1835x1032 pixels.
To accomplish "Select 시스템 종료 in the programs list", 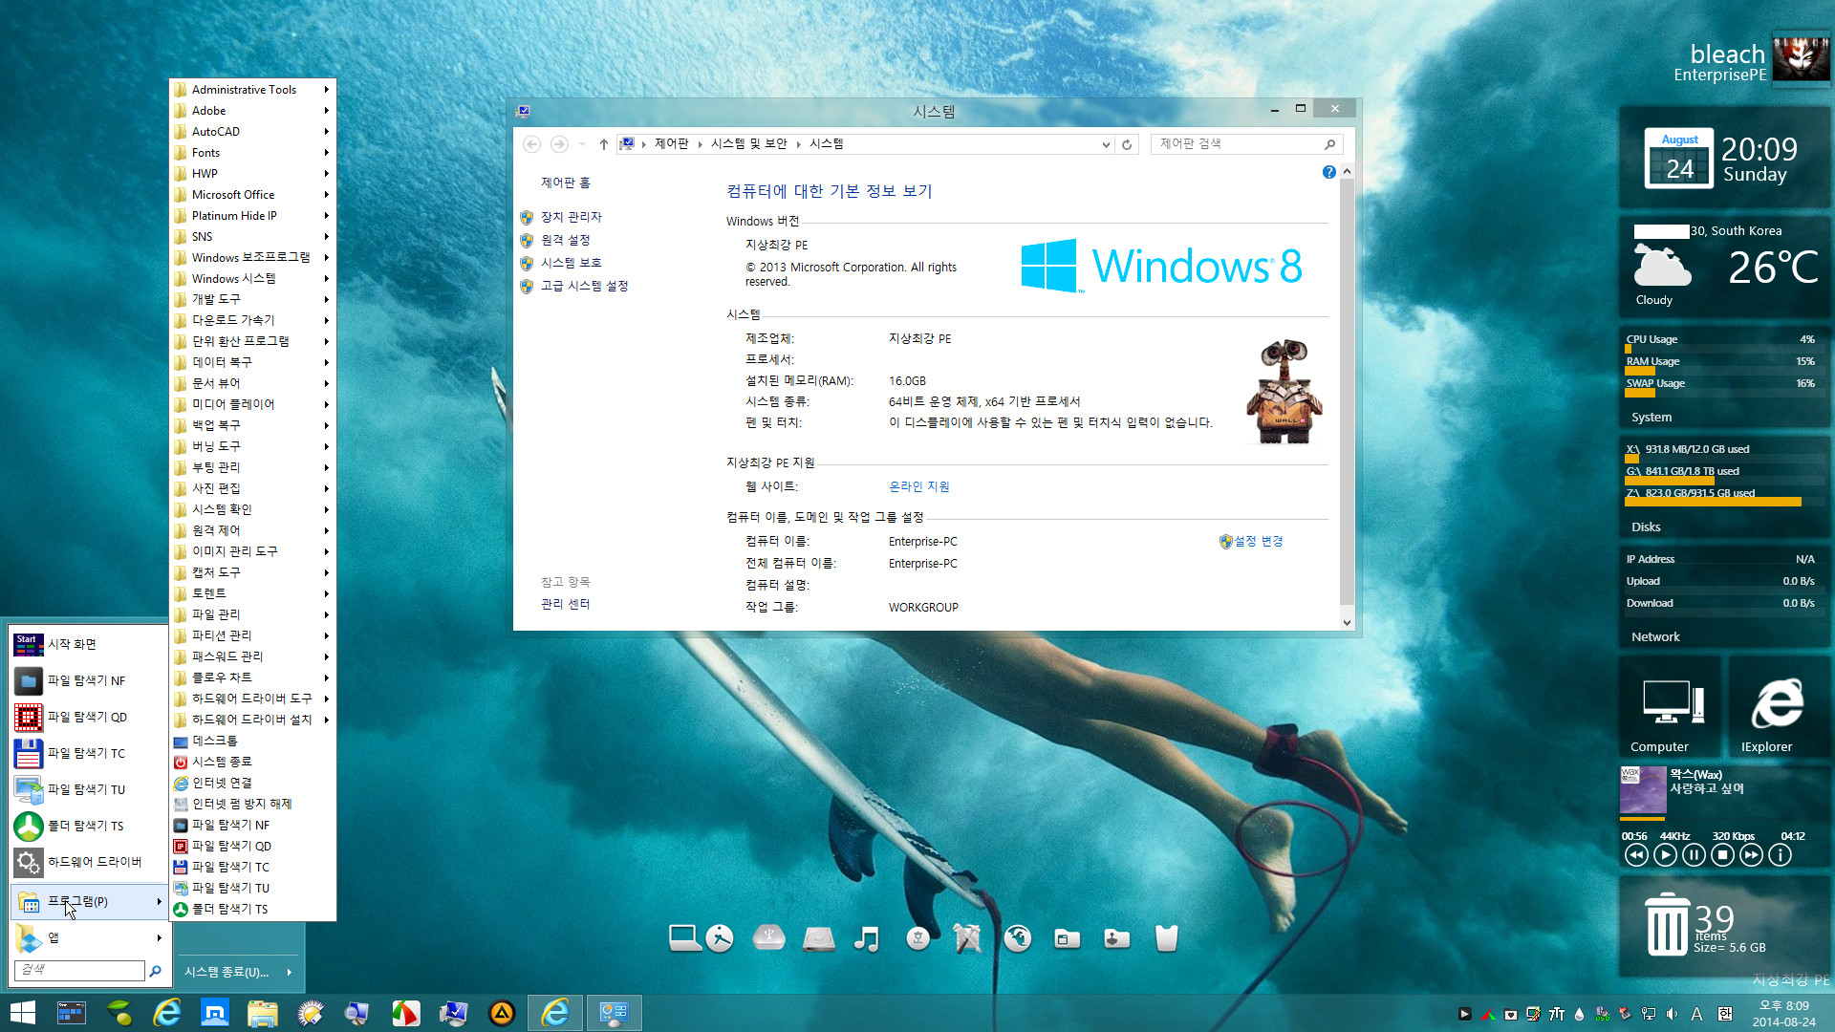I will 252,762.
